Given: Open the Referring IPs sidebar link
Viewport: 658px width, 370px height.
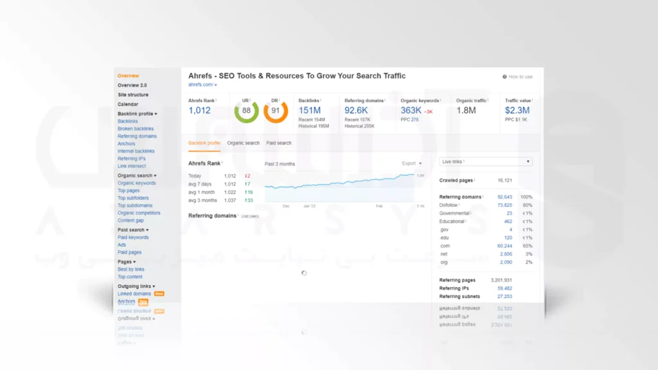Looking at the screenshot, I should click(x=131, y=159).
